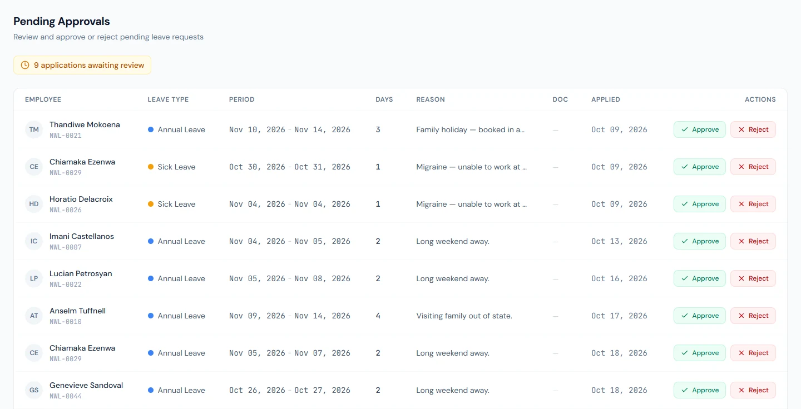The height and width of the screenshot is (409, 801).
Task: Select the AT avatar for Anselm Tuffnell
Action: (x=34, y=316)
